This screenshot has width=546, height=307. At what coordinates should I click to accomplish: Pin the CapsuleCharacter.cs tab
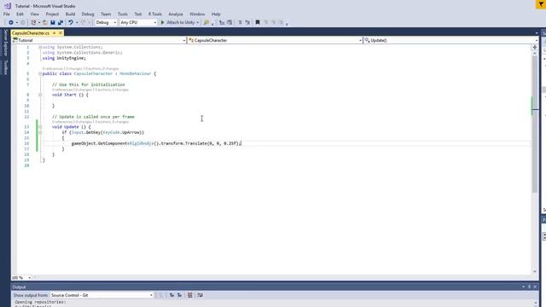[54, 33]
